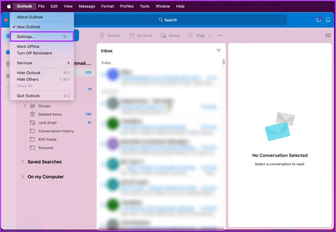Open the Outlook menu bar item
Screen dimensions: 336x232
tap(24, 6)
